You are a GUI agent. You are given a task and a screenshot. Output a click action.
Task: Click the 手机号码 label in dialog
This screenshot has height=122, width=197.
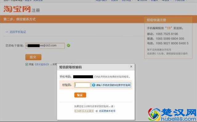66,77
